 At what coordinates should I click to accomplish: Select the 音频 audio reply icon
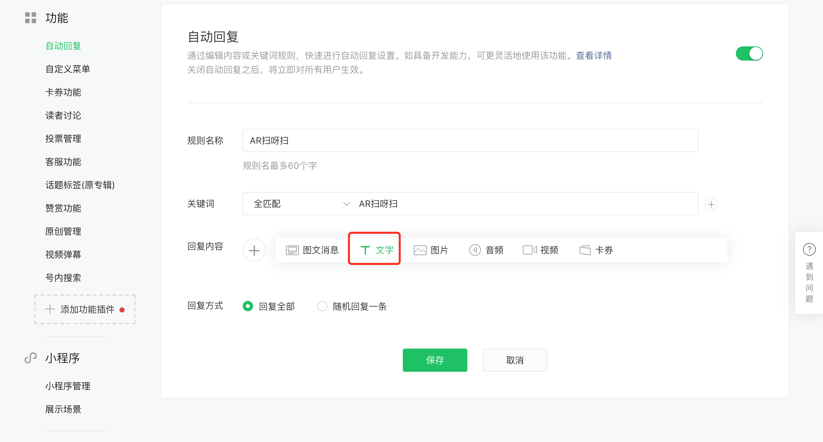point(475,250)
